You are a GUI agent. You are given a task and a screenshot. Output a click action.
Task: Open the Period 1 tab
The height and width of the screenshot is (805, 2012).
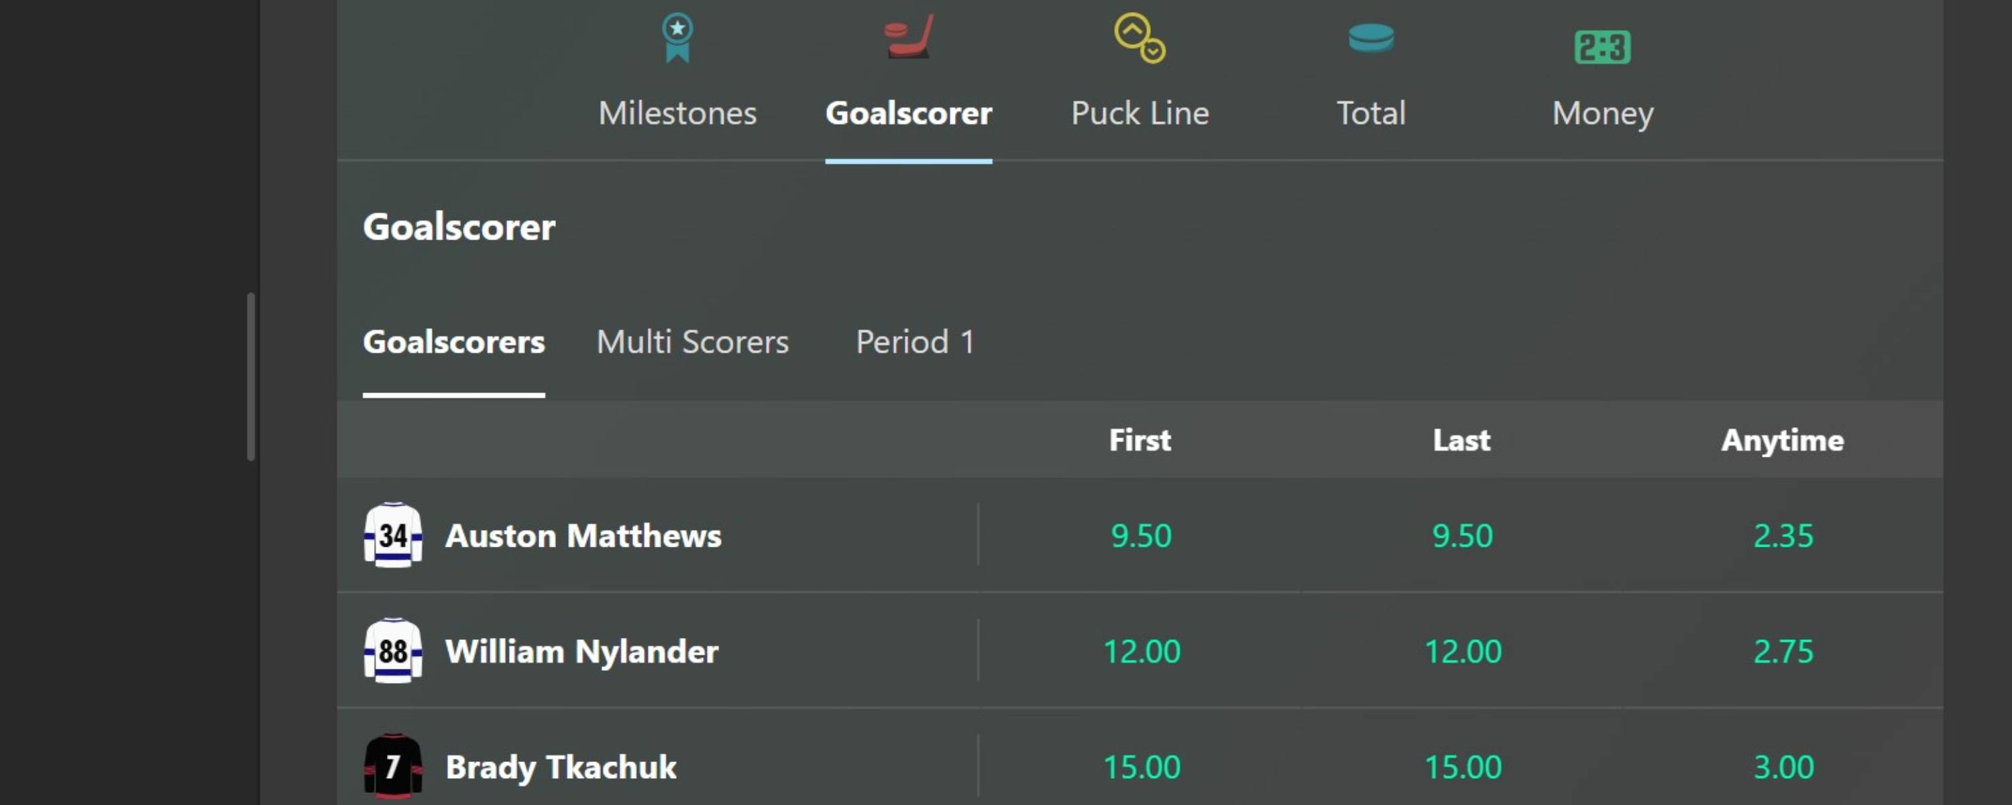(x=915, y=341)
